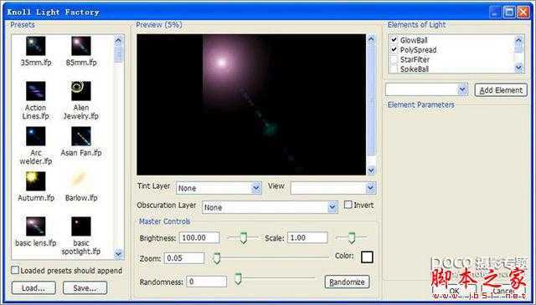This screenshot has width=536, height=305.
Task: Select the PolySpread list entry text
Action: coord(418,50)
